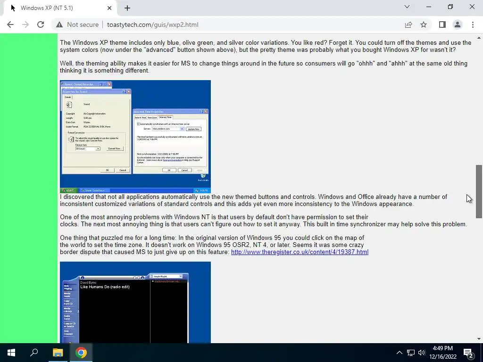
Task: Open the Chrome three-dot menu
Action: click(x=473, y=25)
